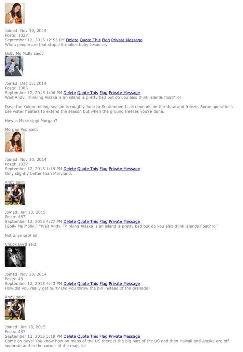Open Golly Ms Molly's avatar image
Image resolution: width=243 pixels, height=352 pixels.
tap(14, 66)
